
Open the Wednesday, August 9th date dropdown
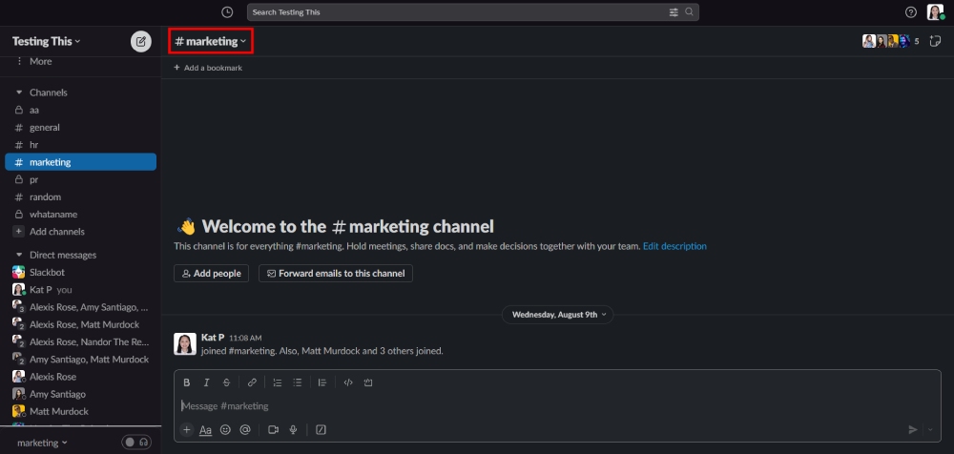(558, 315)
